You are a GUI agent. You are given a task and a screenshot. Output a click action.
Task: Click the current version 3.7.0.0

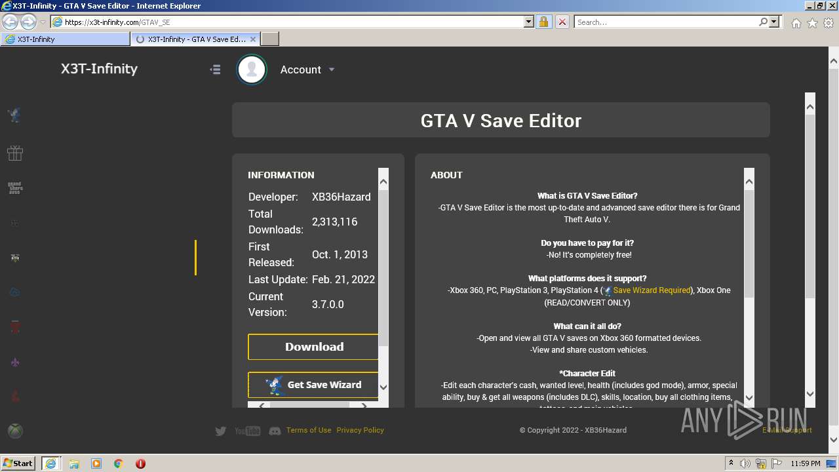(328, 304)
